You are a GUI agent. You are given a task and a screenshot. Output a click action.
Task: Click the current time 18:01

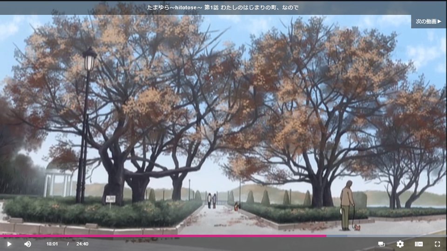[x=52, y=244]
